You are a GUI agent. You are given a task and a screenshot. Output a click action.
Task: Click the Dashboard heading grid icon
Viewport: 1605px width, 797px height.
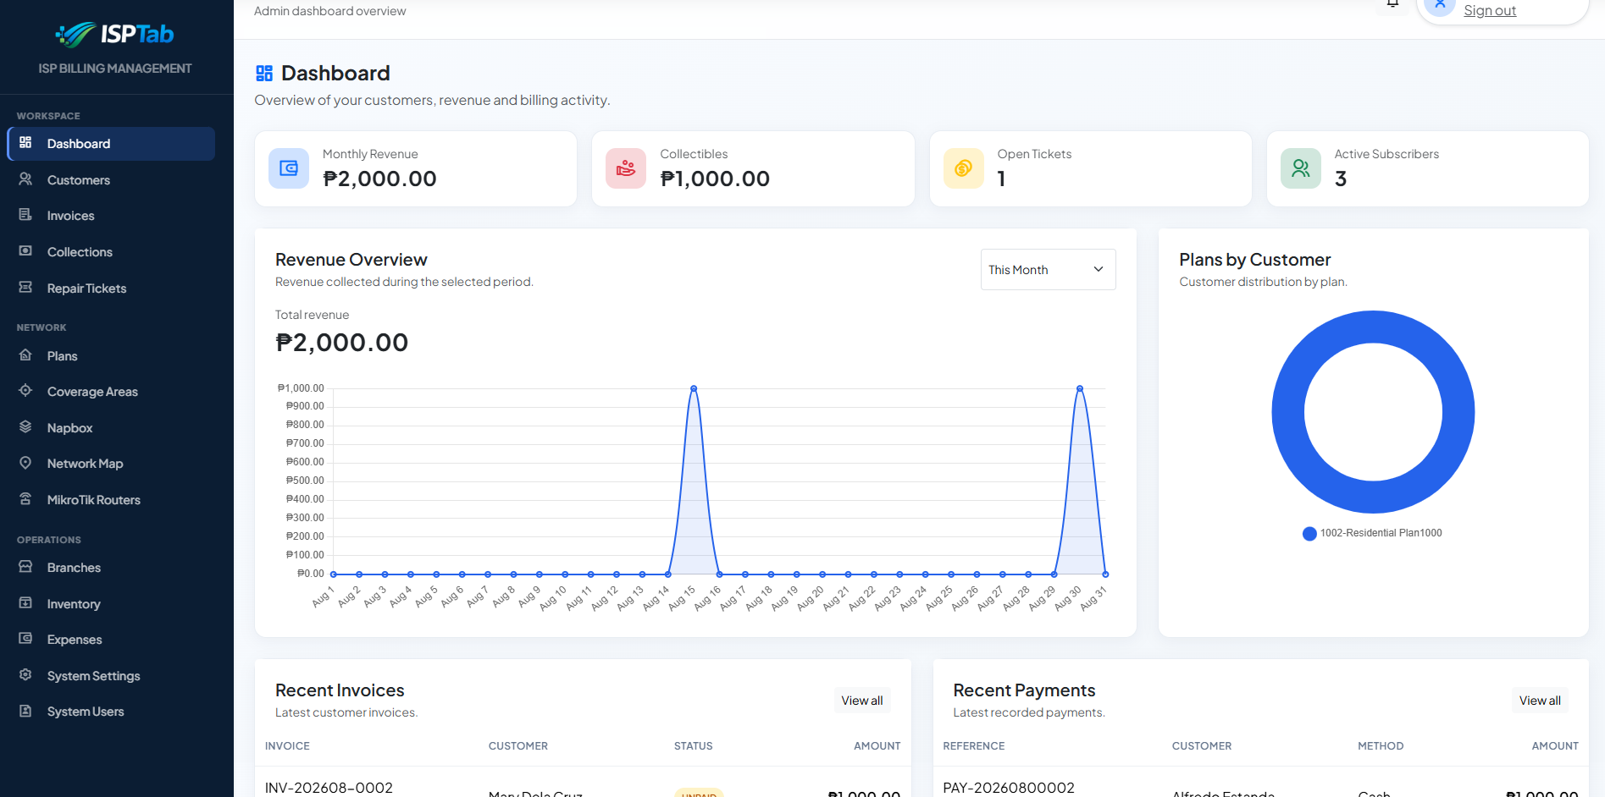(264, 74)
